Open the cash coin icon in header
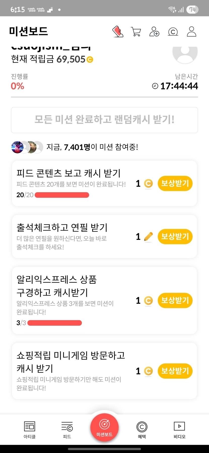 [x=173, y=32]
